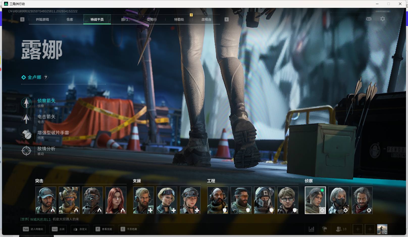Screen dimensions: 408x237
Task: Select the 增强型破片手雷 grenade icon
Action: (x=26, y=135)
